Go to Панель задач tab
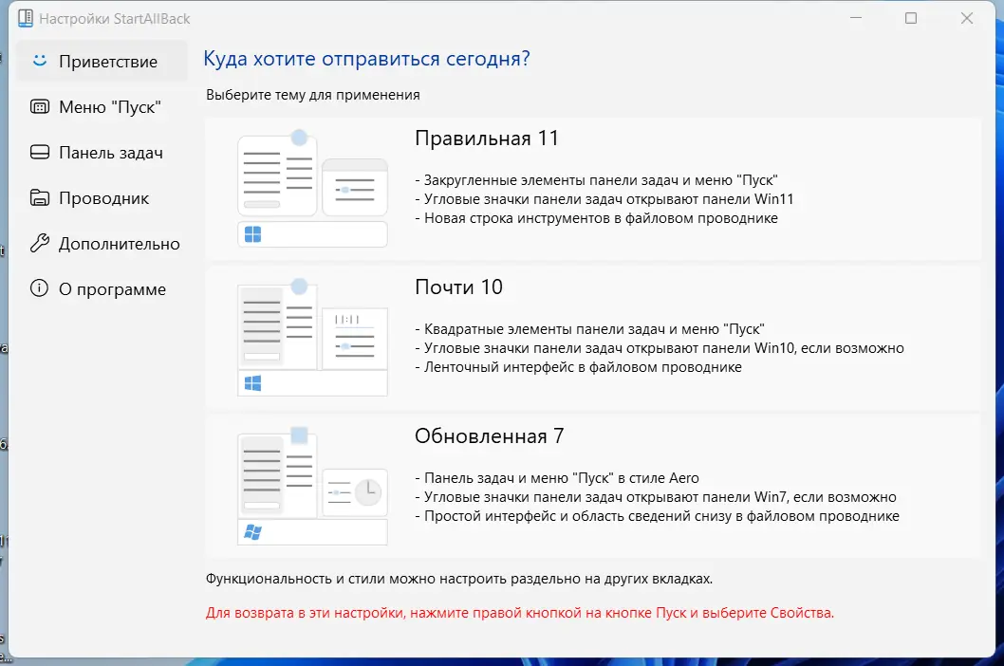The width and height of the screenshot is (1004, 666). click(x=102, y=153)
